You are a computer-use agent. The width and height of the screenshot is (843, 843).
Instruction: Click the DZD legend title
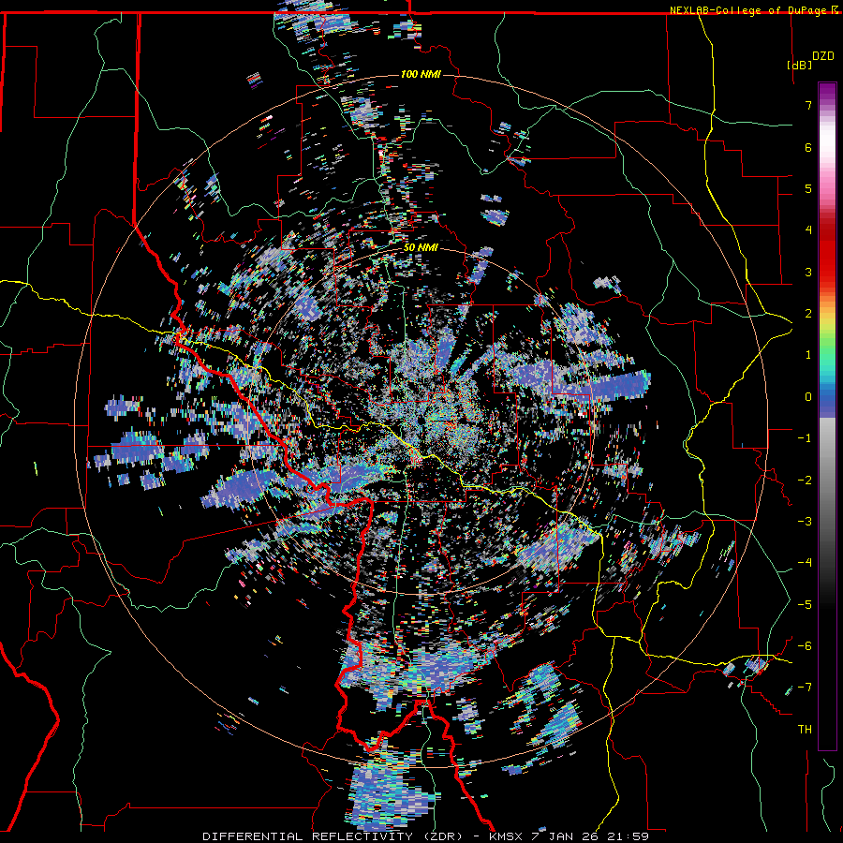[x=823, y=56]
